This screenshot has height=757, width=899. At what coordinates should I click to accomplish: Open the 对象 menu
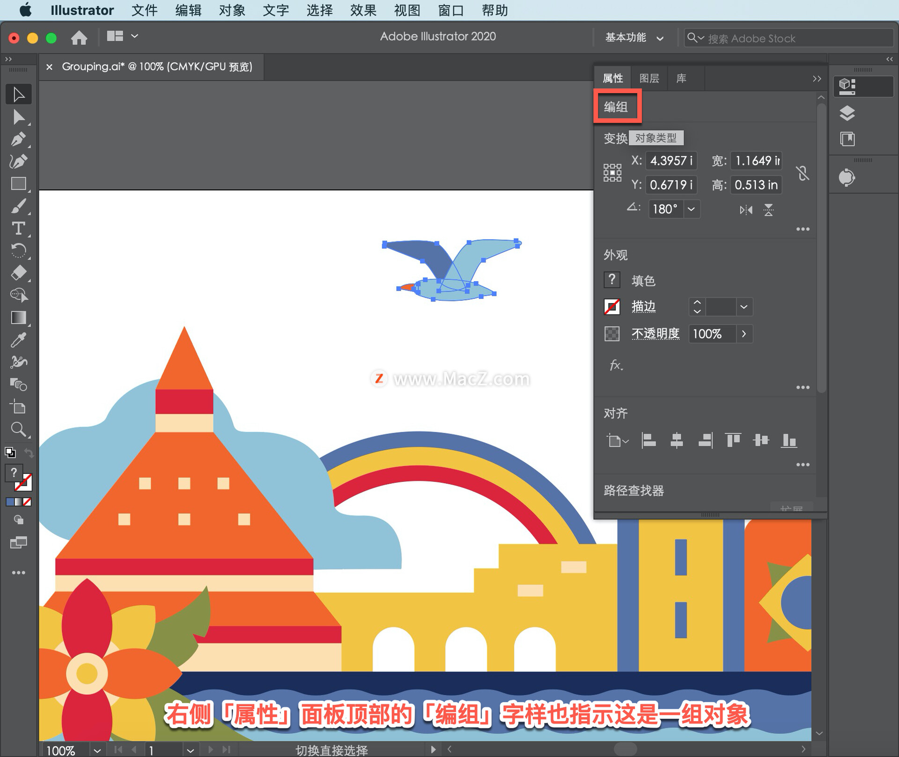232,10
